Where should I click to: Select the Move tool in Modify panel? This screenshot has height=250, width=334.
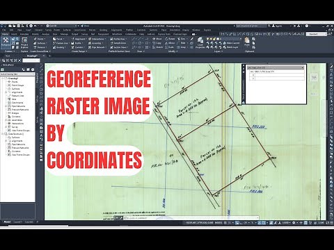(157, 39)
